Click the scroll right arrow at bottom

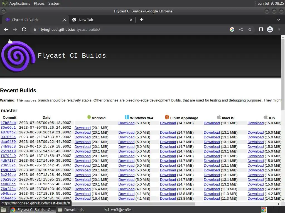click(x=279, y=204)
